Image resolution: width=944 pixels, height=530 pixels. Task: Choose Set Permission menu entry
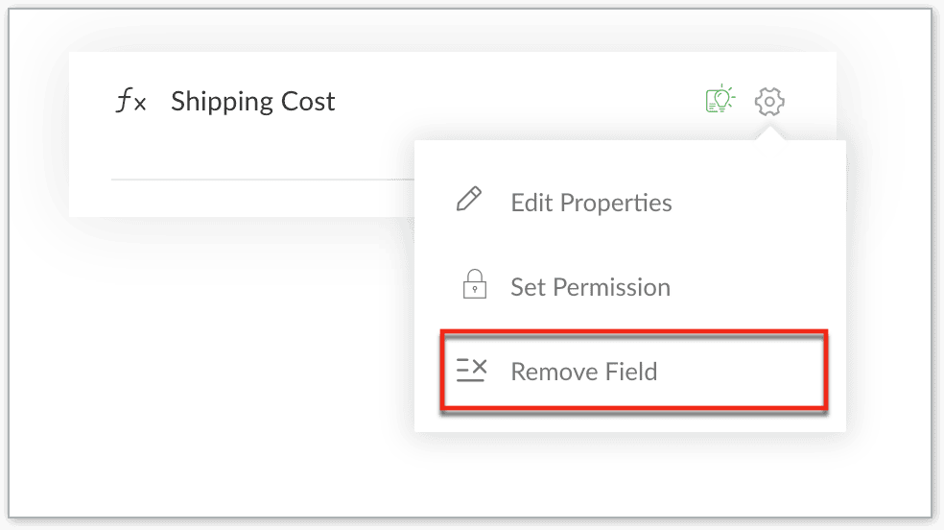[x=590, y=287]
